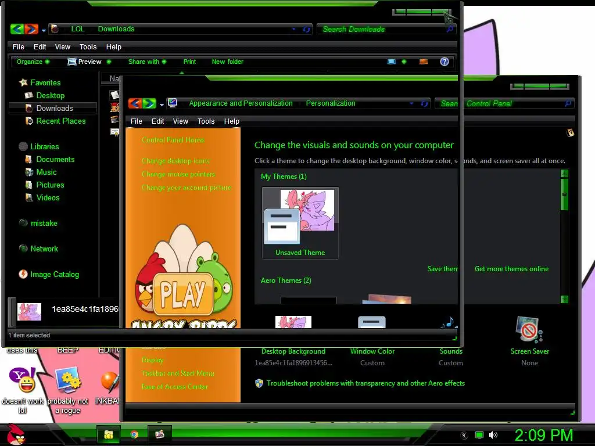Image resolution: width=595 pixels, height=446 pixels.
Task: Open the Documents library
Action: pyautogui.click(x=50, y=159)
